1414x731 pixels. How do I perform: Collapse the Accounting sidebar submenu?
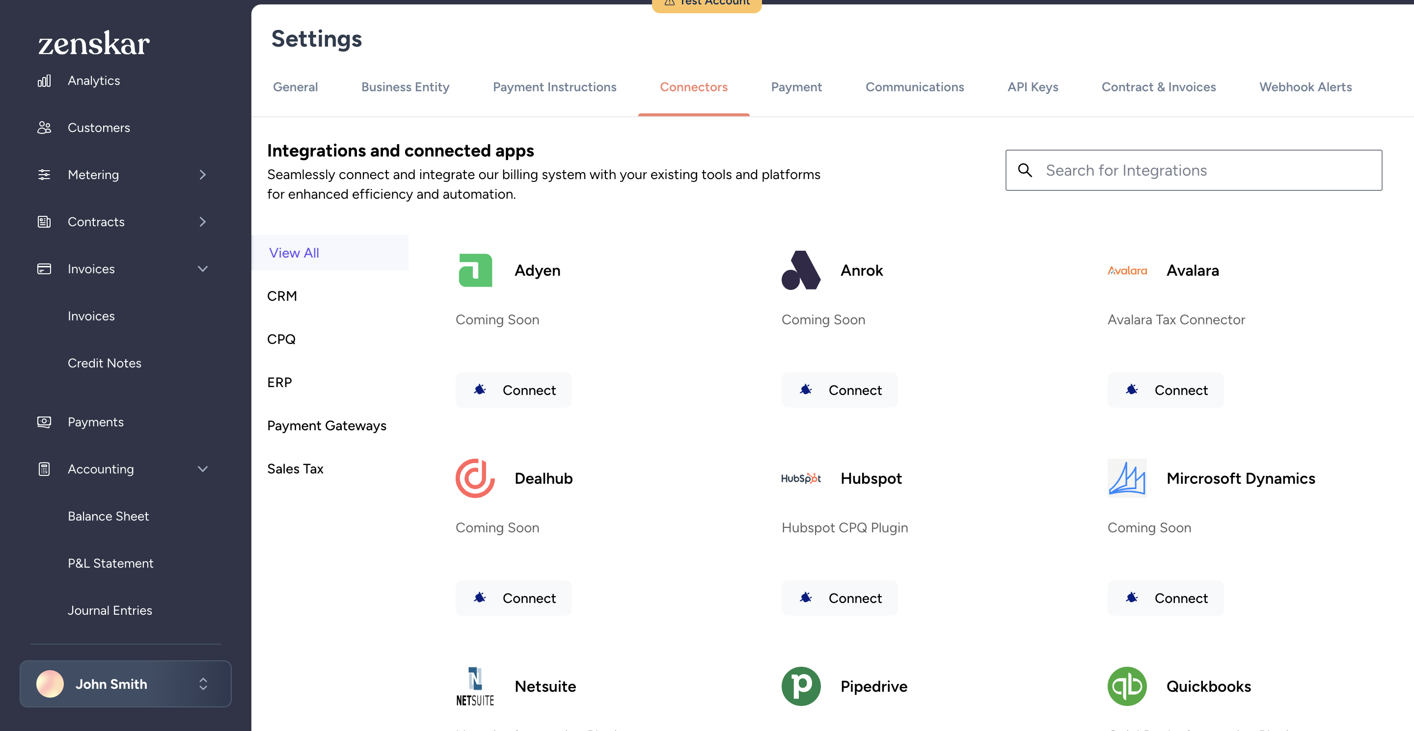[203, 469]
